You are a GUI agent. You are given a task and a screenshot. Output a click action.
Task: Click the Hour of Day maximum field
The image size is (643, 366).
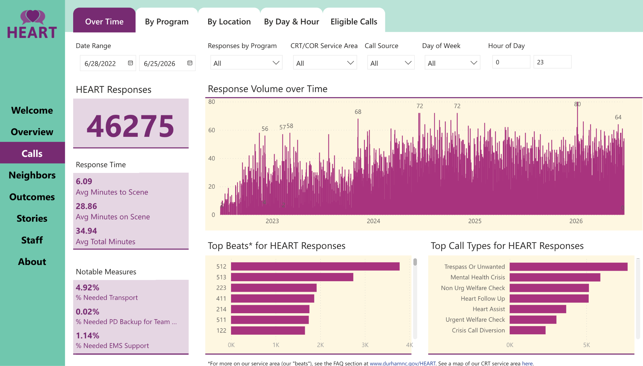[x=552, y=62]
